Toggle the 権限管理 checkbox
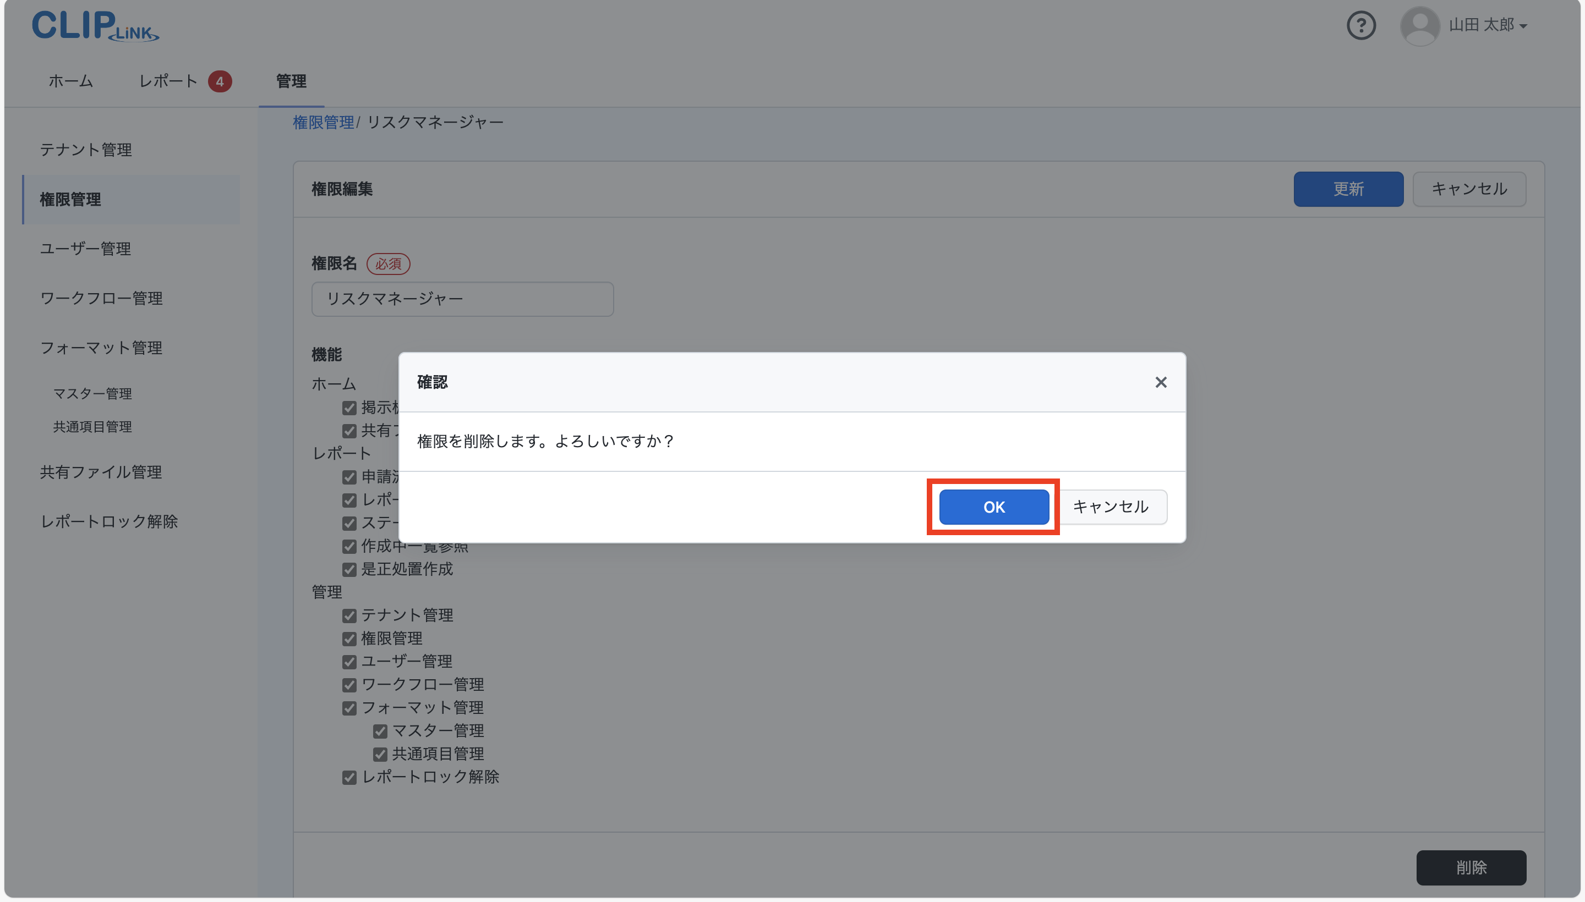 coord(349,639)
